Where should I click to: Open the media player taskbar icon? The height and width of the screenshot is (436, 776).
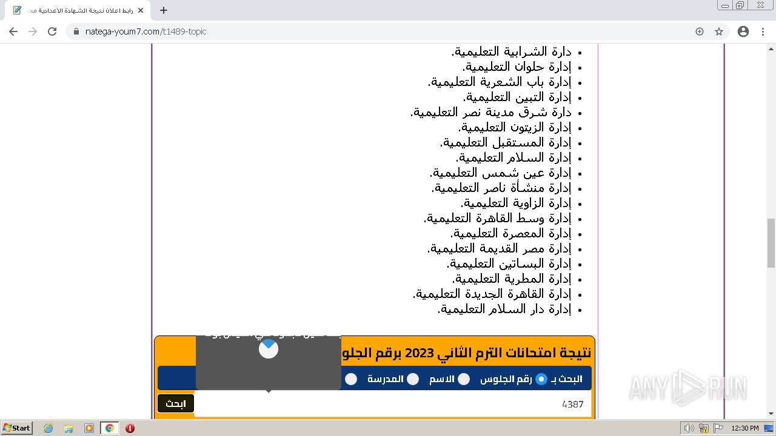pos(89,428)
